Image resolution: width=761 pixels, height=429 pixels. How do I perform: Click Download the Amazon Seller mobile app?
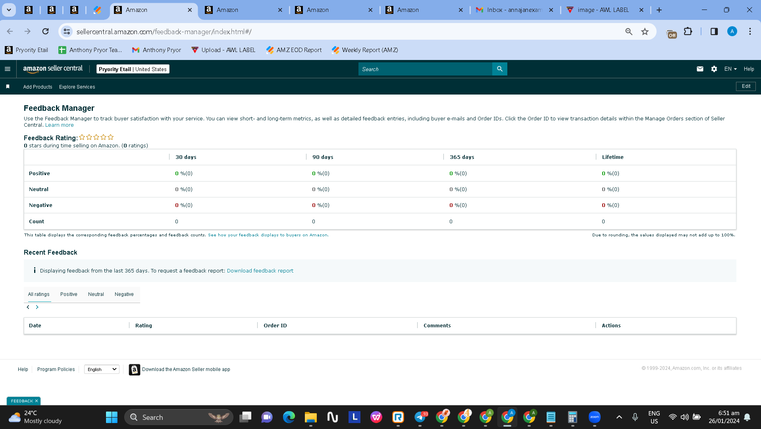[x=186, y=369]
